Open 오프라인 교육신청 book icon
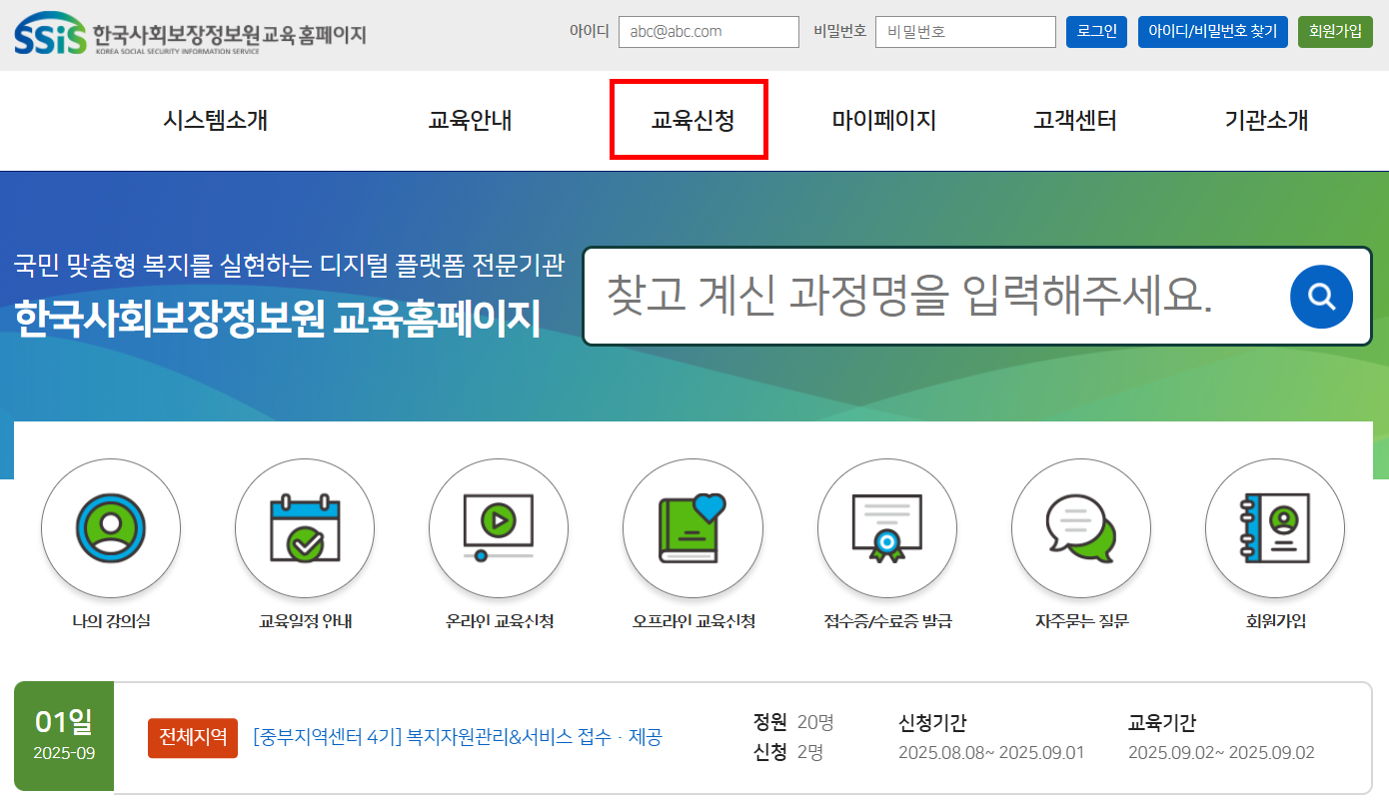This screenshot has width=1389, height=801. tap(693, 528)
